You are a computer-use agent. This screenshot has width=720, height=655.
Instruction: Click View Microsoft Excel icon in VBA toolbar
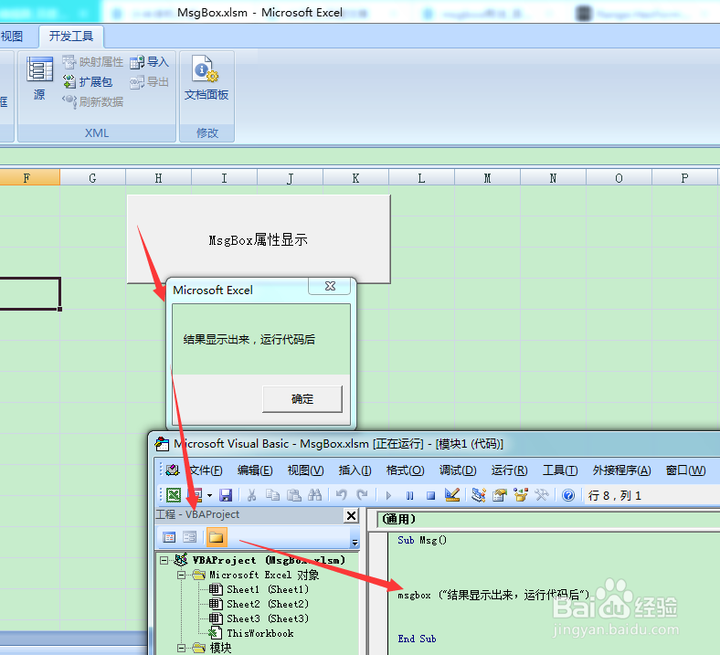[174, 495]
